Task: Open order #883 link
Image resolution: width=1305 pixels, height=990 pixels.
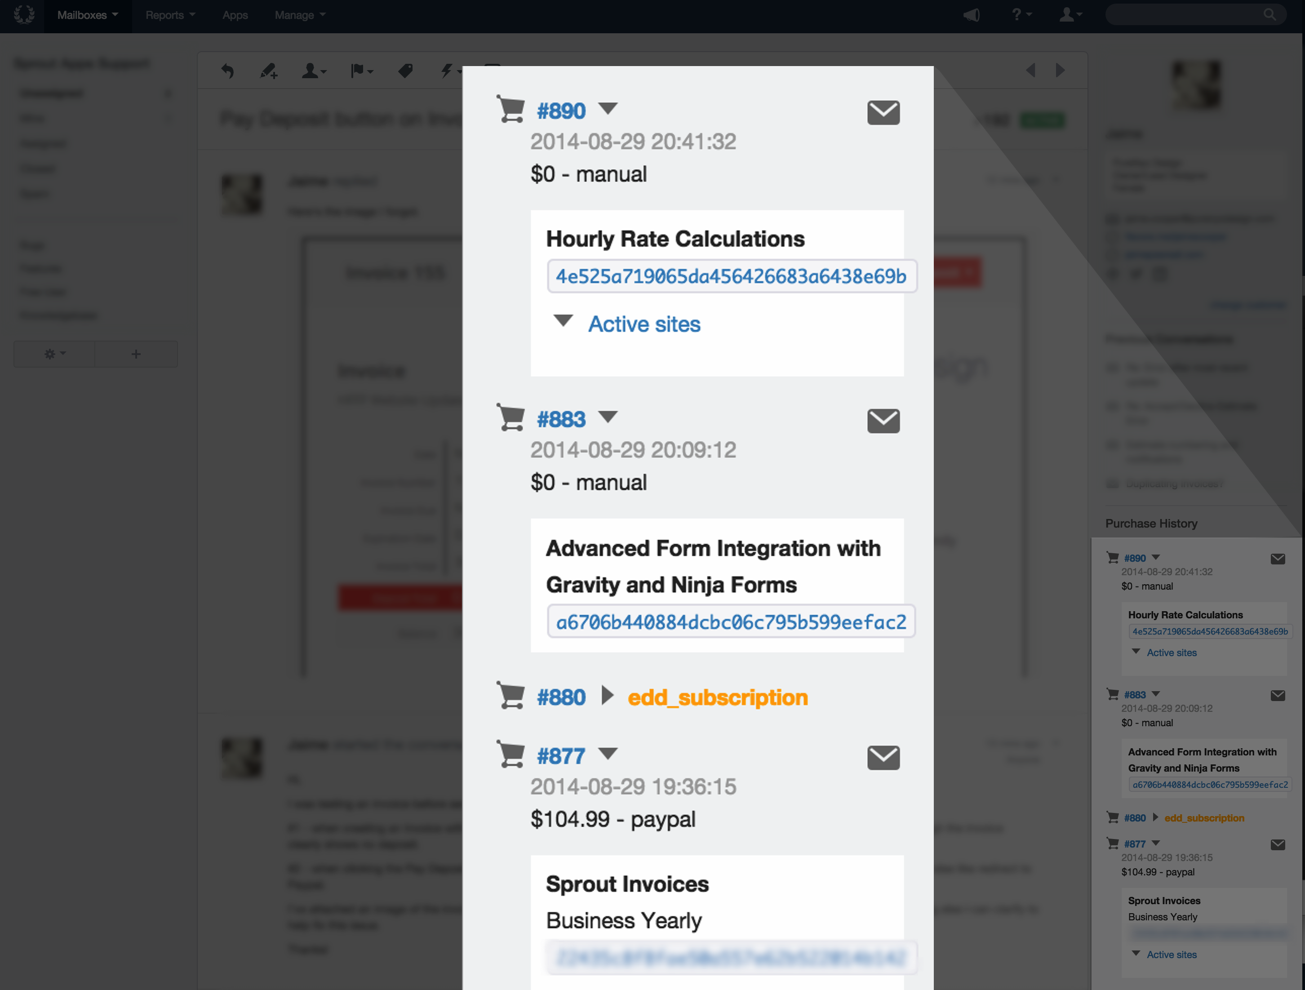Action: (560, 419)
